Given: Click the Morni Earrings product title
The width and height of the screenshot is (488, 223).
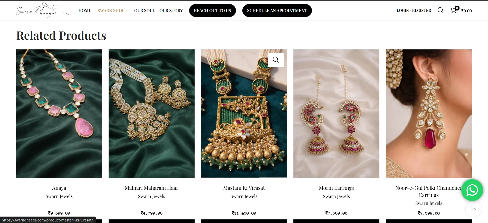Looking at the screenshot, I should 336,188.
